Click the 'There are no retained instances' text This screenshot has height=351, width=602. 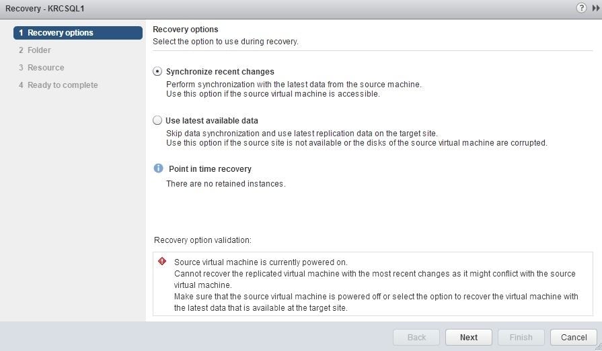(x=225, y=184)
